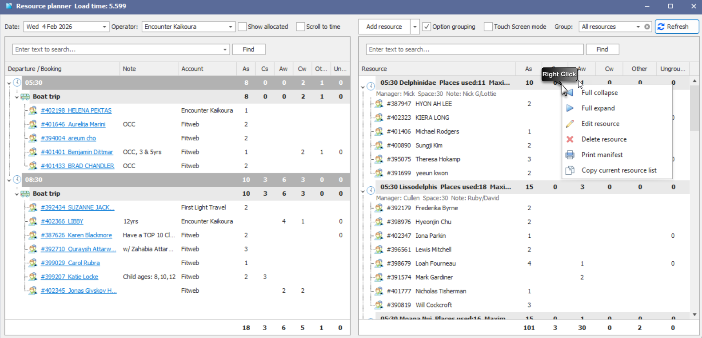This screenshot has height=338, width=702.
Task: Click the clock icon of 05:30 departure
Action: pos(17,83)
